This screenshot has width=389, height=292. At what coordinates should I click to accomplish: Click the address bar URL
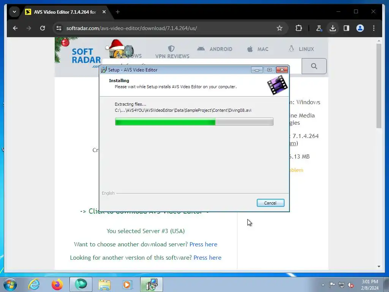coord(131,28)
